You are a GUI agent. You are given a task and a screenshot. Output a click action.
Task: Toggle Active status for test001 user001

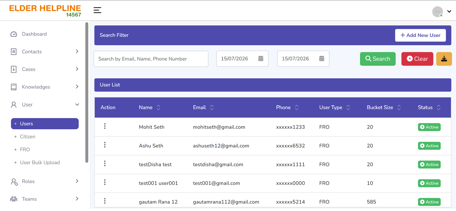(x=429, y=183)
